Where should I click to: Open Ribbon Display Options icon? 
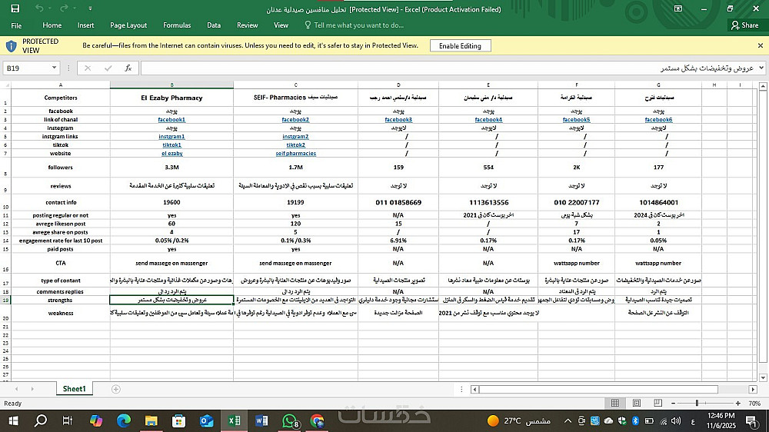pos(678,8)
